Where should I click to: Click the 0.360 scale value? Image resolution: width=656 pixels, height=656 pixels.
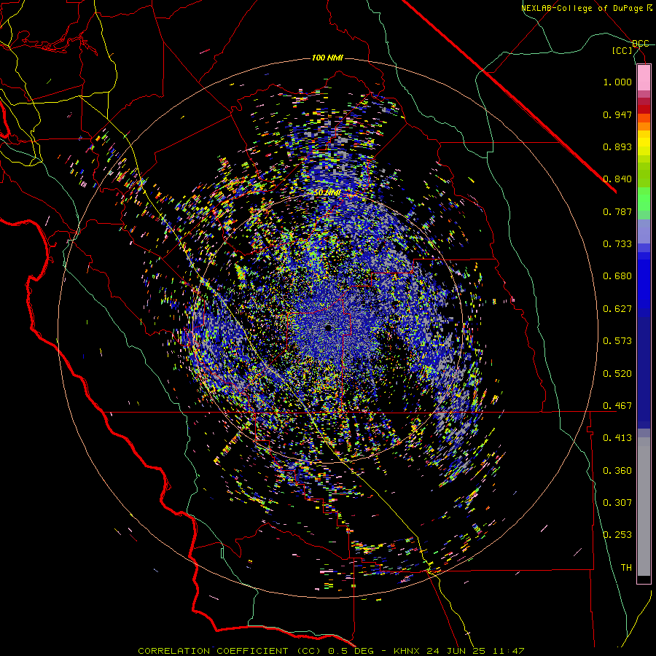[617, 471]
